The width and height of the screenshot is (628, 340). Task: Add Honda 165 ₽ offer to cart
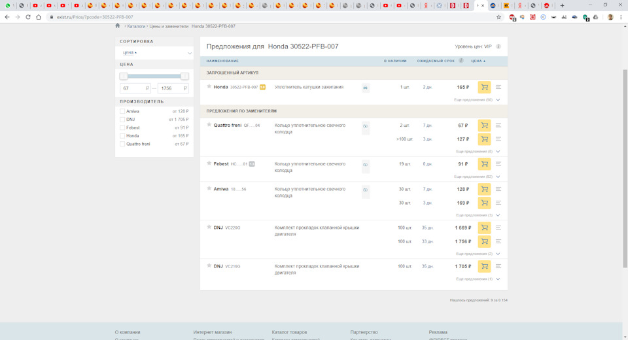tap(484, 87)
